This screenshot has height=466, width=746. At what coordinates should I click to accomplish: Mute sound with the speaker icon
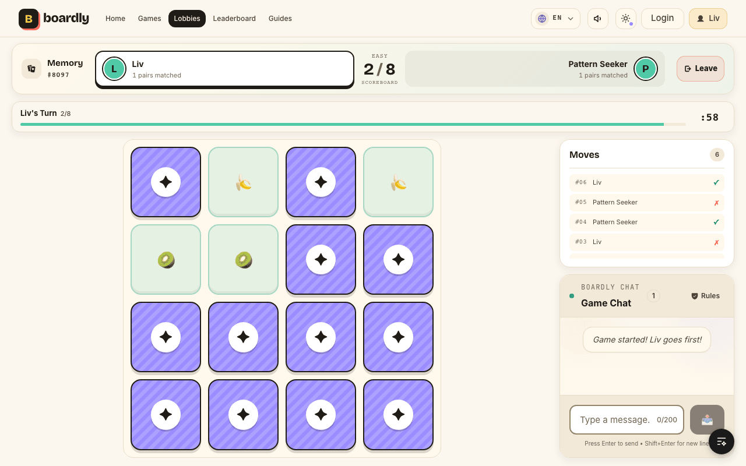click(x=597, y=19)
